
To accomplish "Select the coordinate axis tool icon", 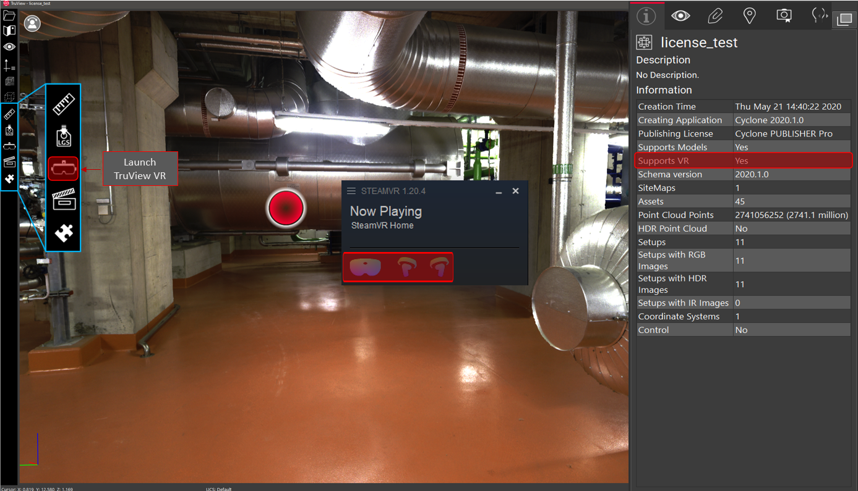I will click(x=9, y=65).
